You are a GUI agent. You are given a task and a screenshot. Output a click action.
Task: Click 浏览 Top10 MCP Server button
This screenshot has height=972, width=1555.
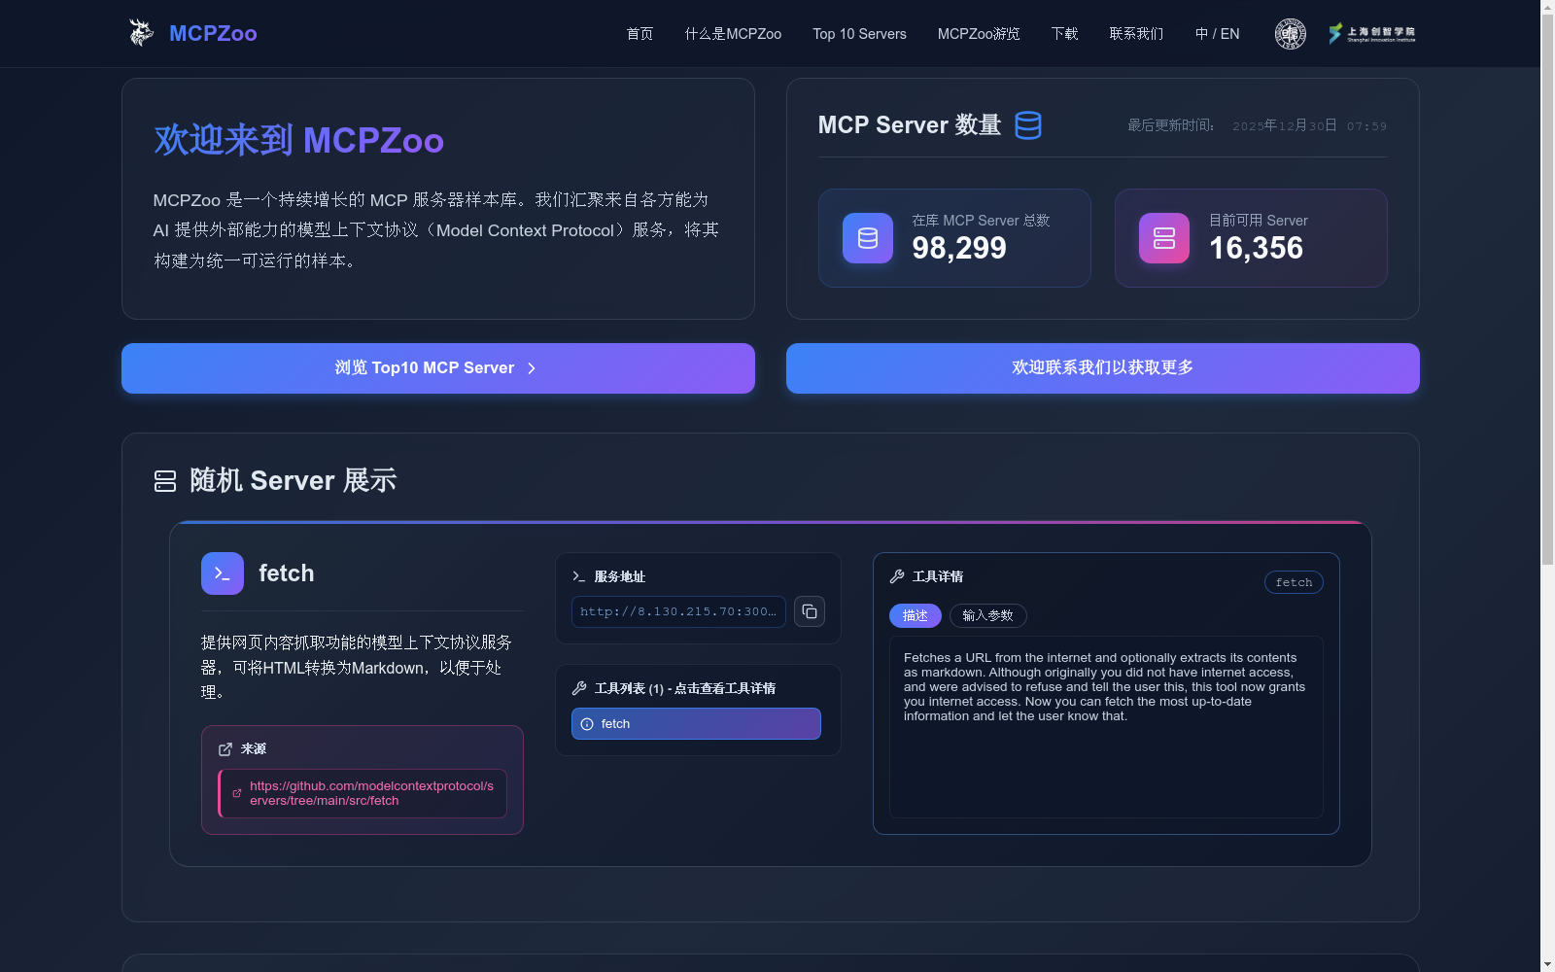438,368
